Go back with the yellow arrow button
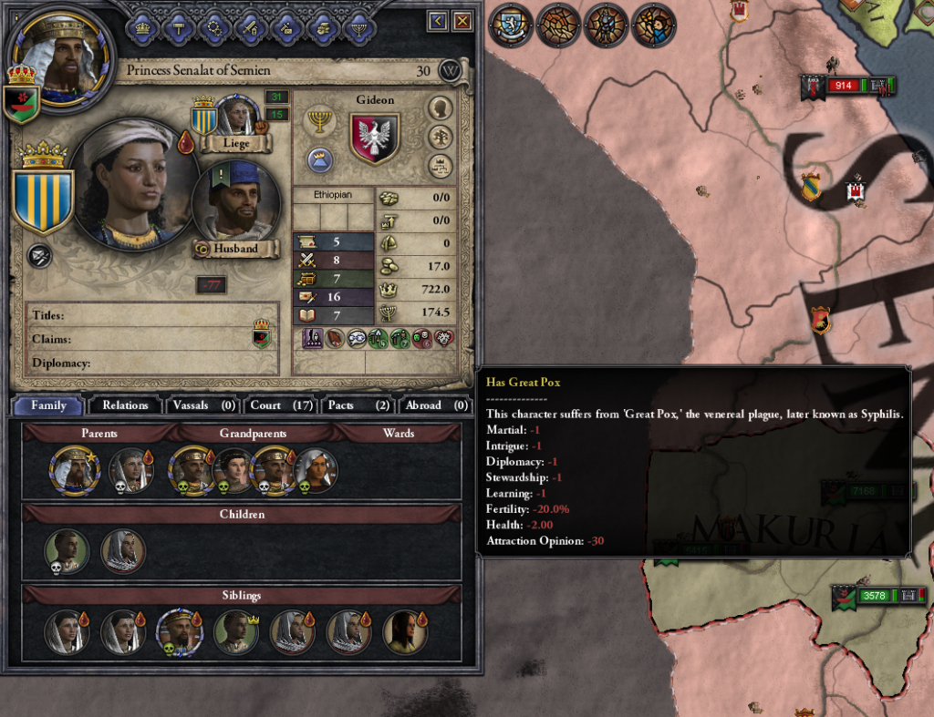 point(437,22)
